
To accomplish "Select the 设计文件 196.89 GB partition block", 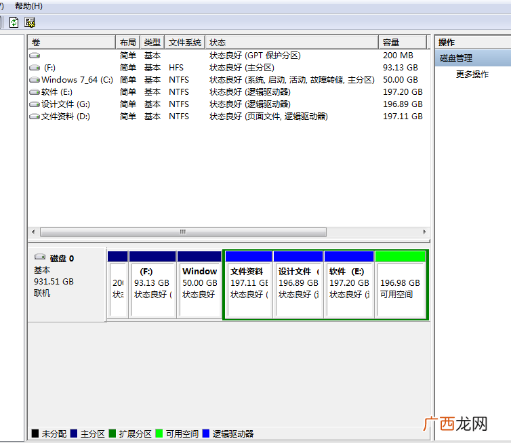I will 298,284.
